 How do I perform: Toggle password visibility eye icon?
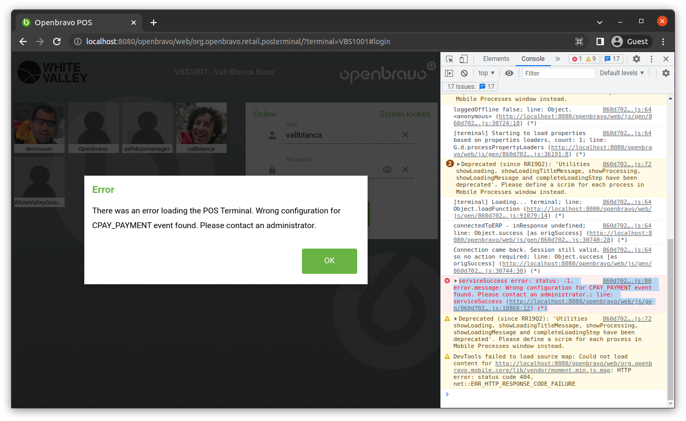[x=387, y=170]
